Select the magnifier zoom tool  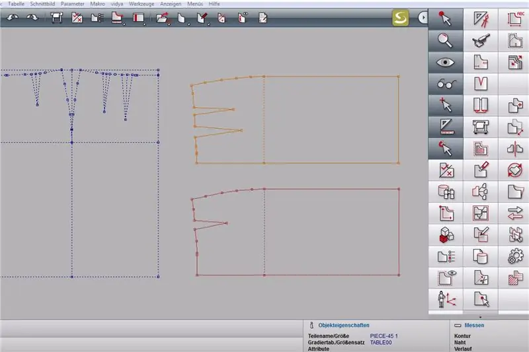[445, 40]
